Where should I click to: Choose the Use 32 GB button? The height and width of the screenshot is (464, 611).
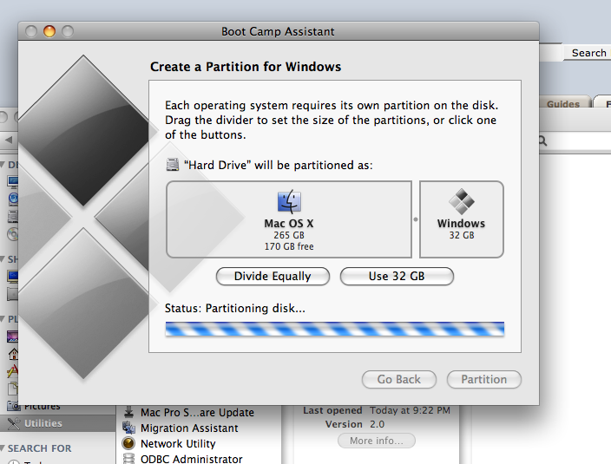tap(397, 277)
